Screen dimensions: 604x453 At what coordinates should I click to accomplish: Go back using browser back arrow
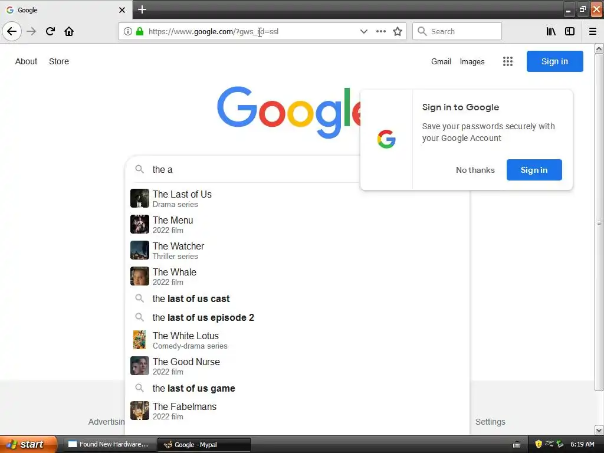tap(12, 31)
